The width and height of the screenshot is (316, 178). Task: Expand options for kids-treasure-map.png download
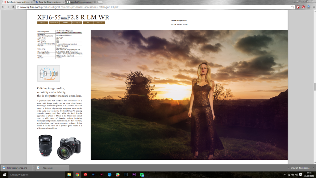[x=33, y=168]
